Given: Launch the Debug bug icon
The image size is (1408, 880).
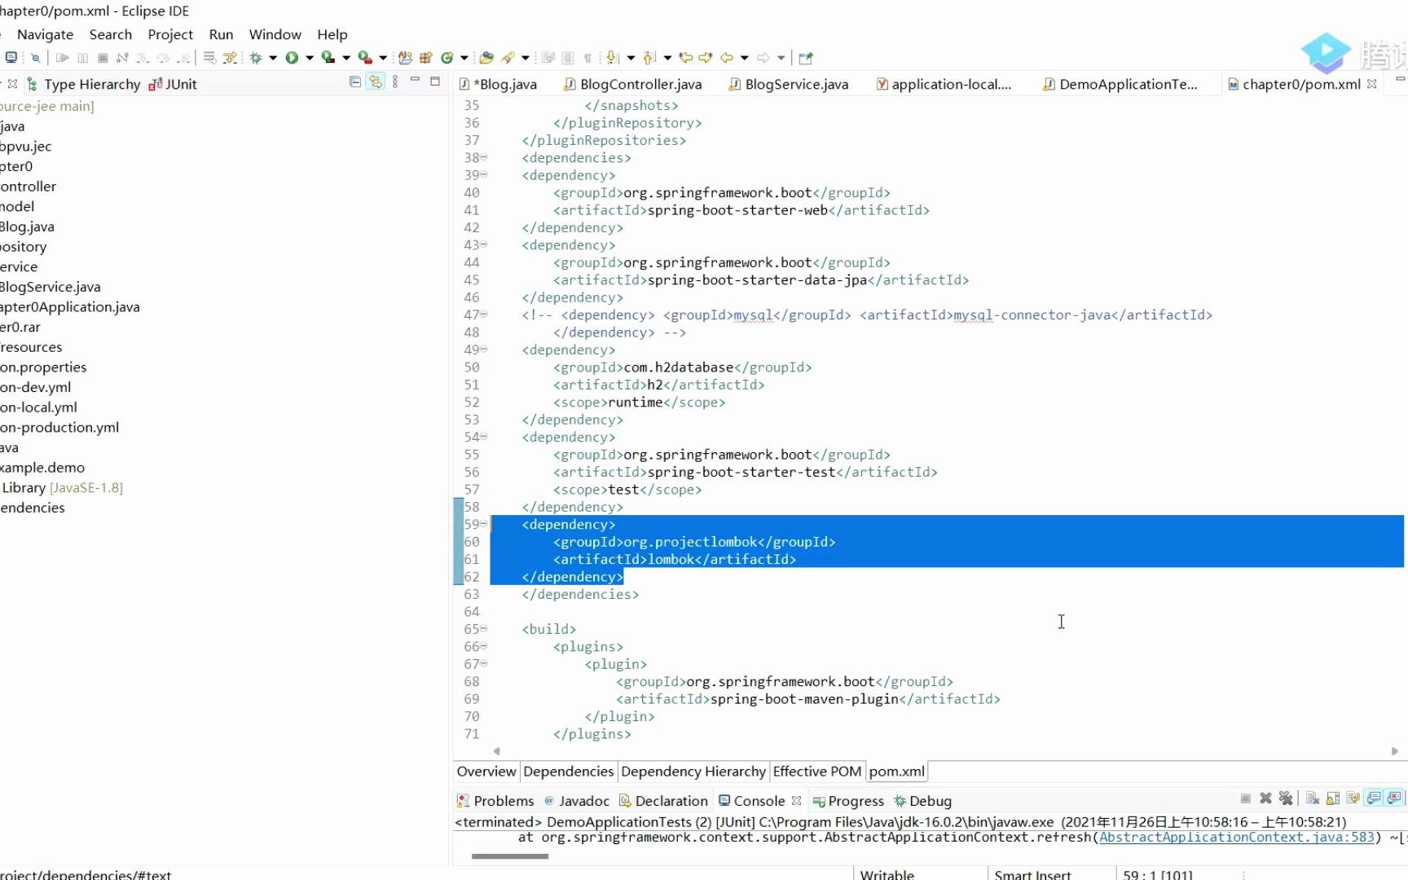Looking at the screenshot, I should coord(256,58).
